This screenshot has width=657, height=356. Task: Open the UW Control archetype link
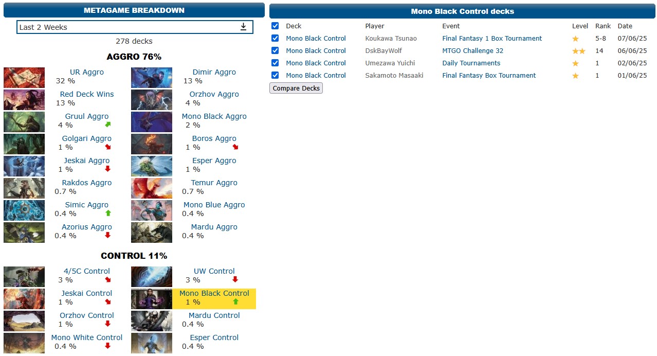pos(214,271)
